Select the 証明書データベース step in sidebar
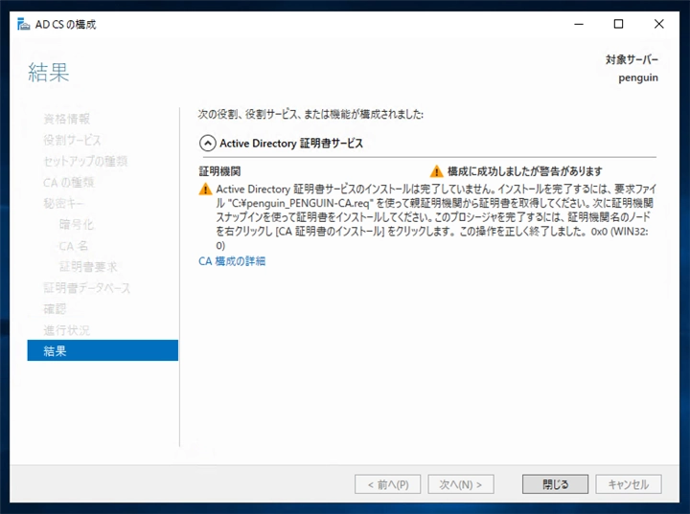The width and height of the screenshot is (690, 514). [86, 287]
